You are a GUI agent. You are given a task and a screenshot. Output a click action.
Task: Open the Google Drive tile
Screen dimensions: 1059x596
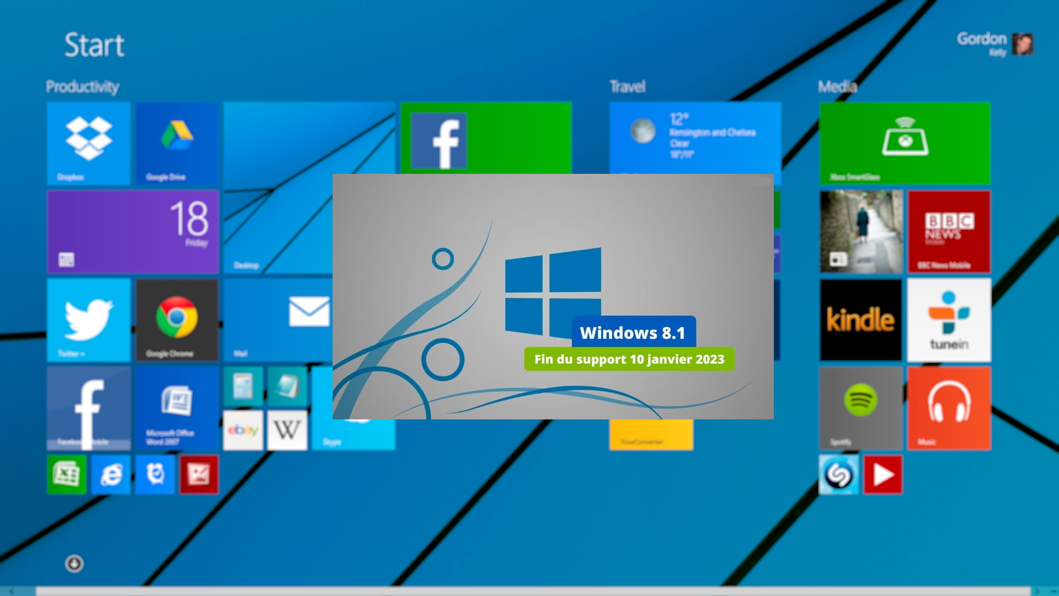177,143
